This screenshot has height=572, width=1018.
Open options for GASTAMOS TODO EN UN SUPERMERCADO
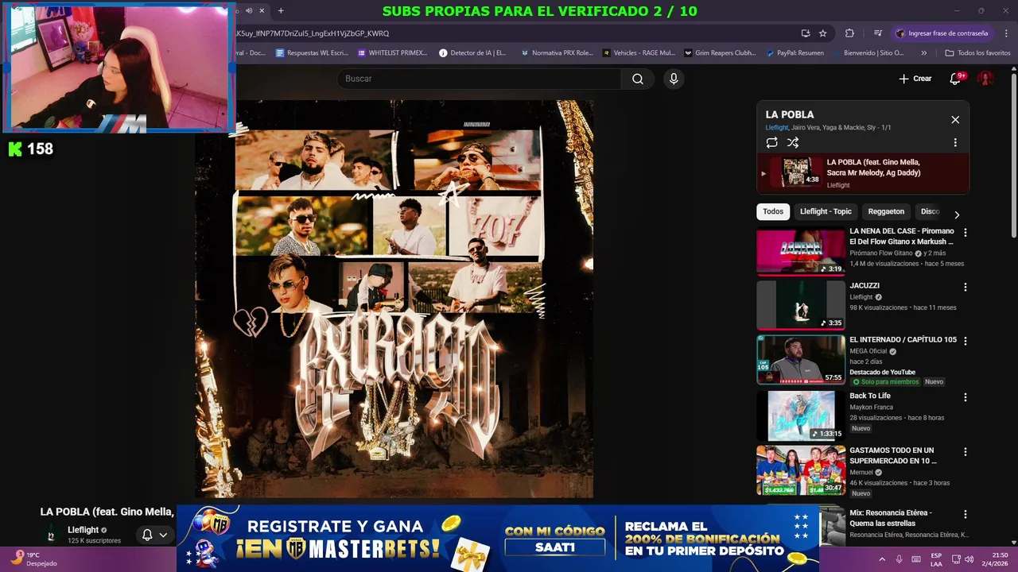click(966, 451)
